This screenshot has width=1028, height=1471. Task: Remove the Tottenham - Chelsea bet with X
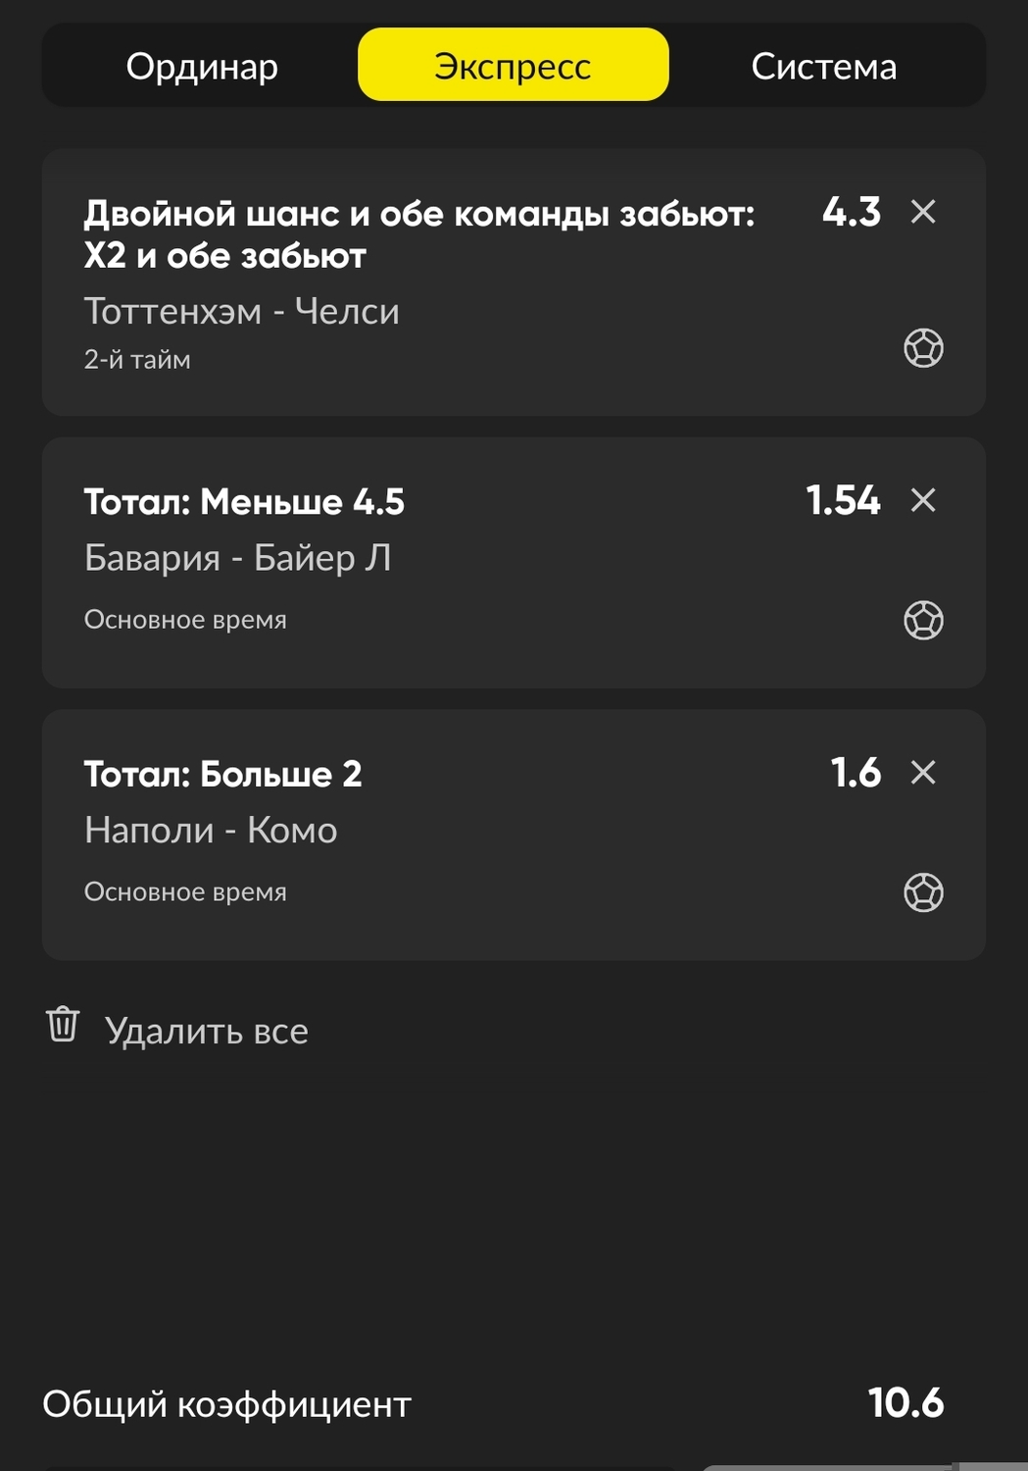tap(923, 212)
